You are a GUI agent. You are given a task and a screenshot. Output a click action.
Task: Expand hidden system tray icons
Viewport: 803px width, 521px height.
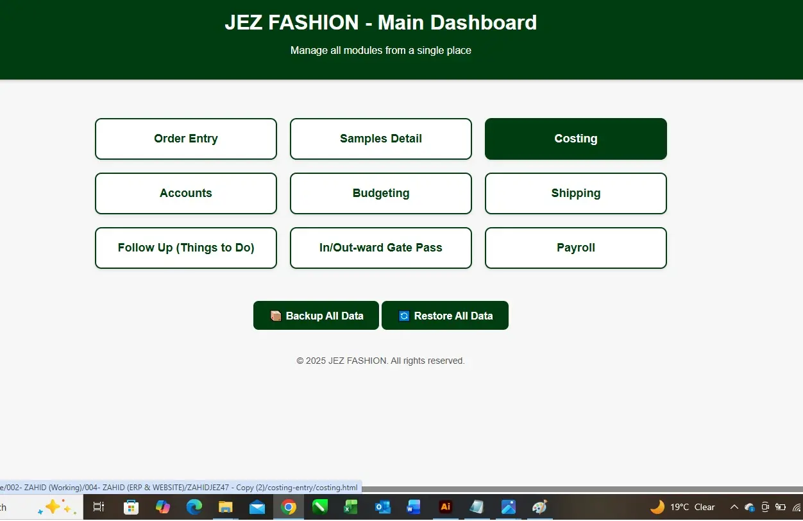734,507
